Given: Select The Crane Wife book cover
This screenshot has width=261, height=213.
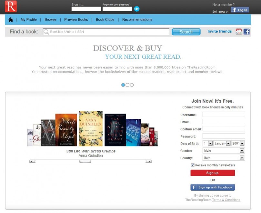Looking at the screenshot, I should 134,133.
